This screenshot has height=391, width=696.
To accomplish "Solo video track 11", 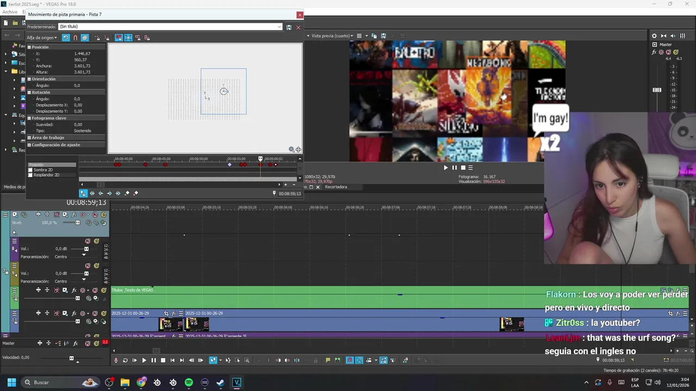I will 103,313.
